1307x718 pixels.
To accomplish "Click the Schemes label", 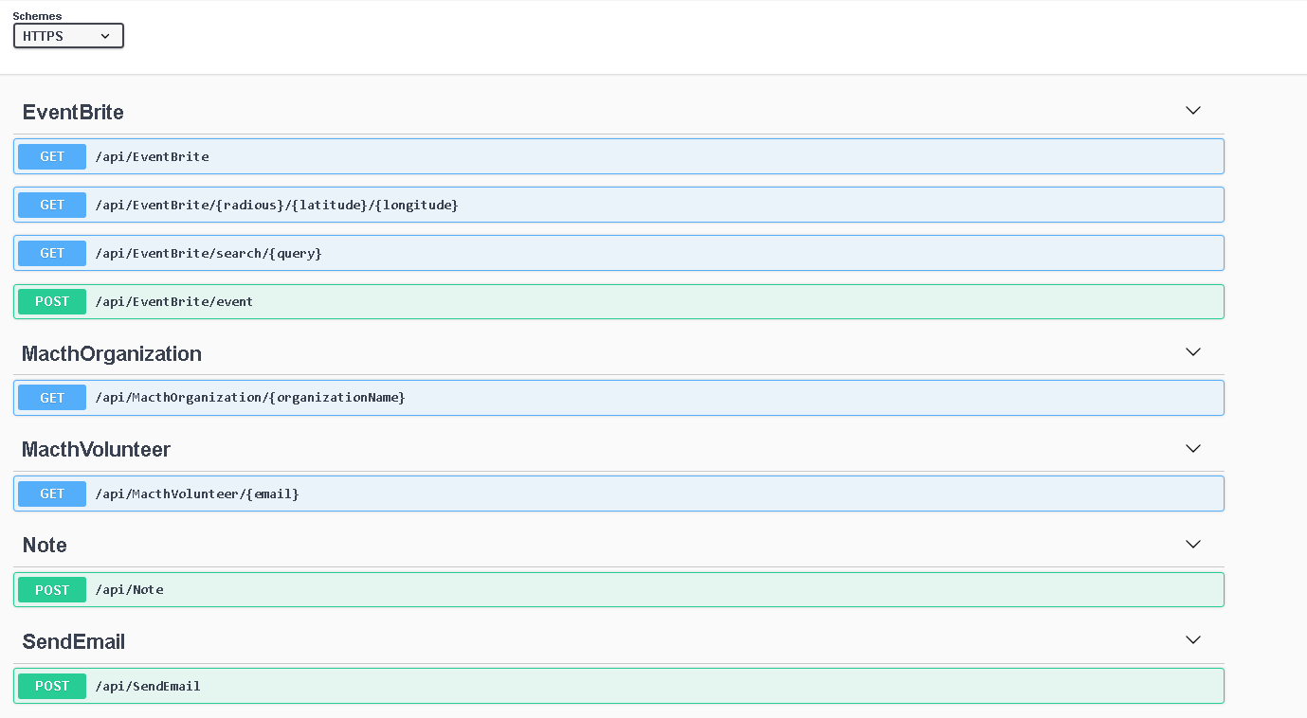I will click(x=37, y=16).
